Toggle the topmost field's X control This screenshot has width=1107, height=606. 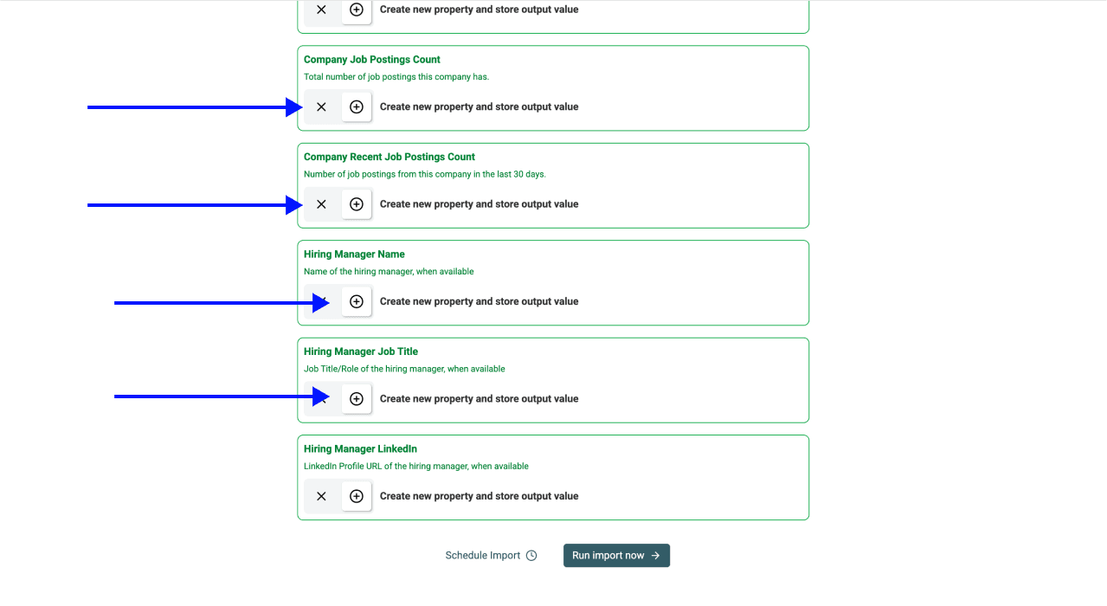tap(321, 10)
